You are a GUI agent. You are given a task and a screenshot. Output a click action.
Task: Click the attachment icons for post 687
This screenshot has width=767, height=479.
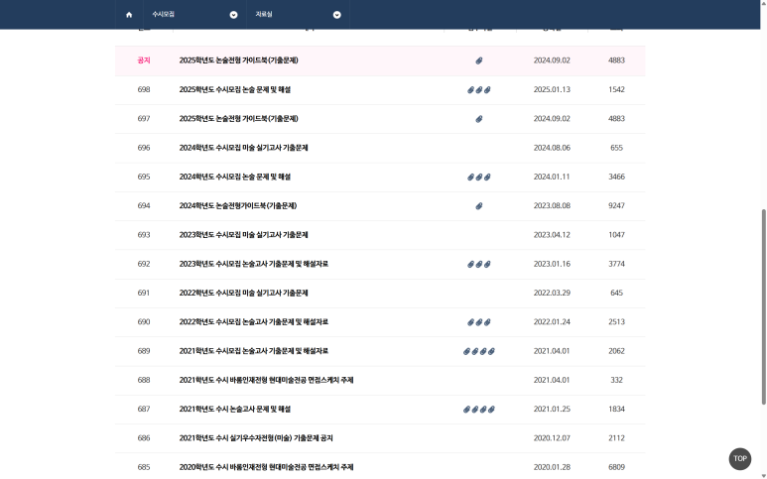click(479, 409)
